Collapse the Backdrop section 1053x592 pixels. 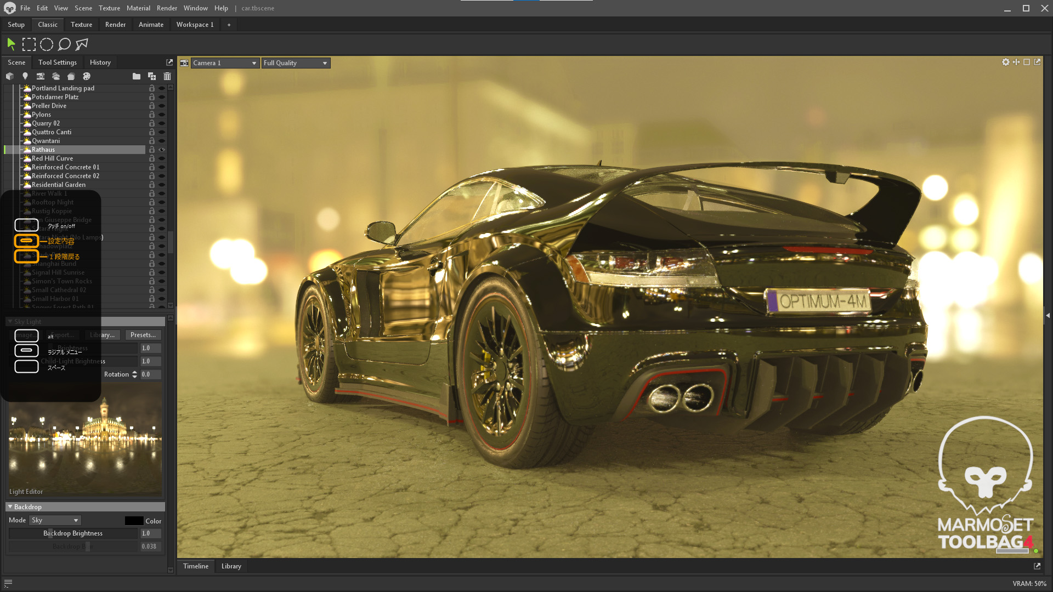85,507
